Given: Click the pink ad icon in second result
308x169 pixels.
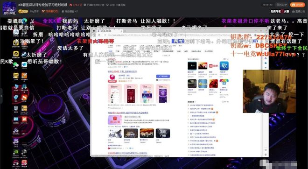Looking at the screenshot, I should click(115, 120).
